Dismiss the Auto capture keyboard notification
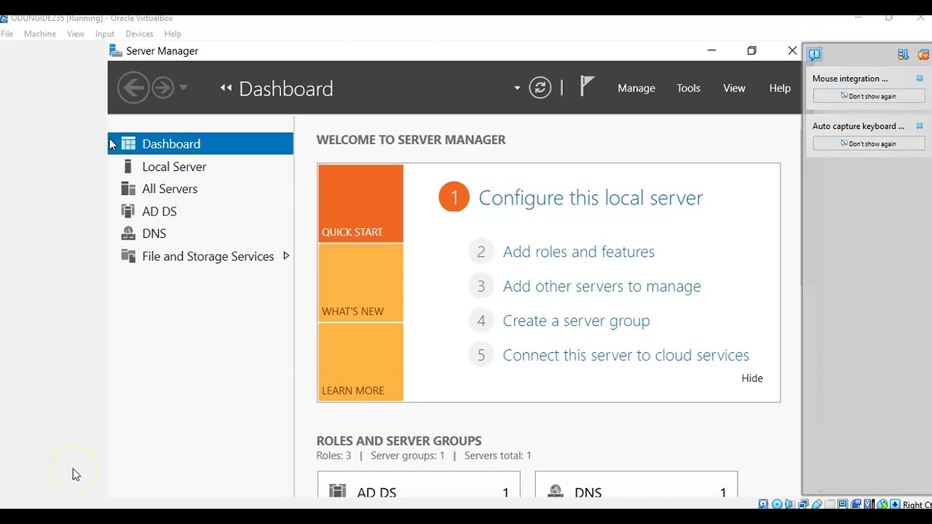Viewport: 932px width, 524px height. click(x=920, y=126)
